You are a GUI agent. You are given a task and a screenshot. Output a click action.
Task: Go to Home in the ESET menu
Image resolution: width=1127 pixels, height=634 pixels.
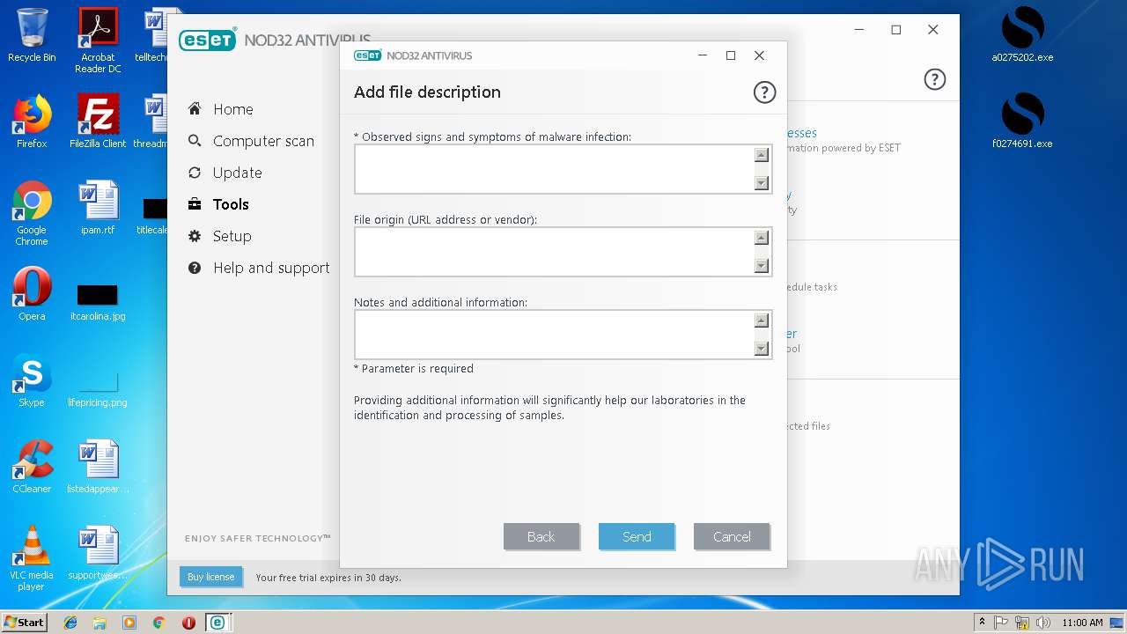pos(233,109)
